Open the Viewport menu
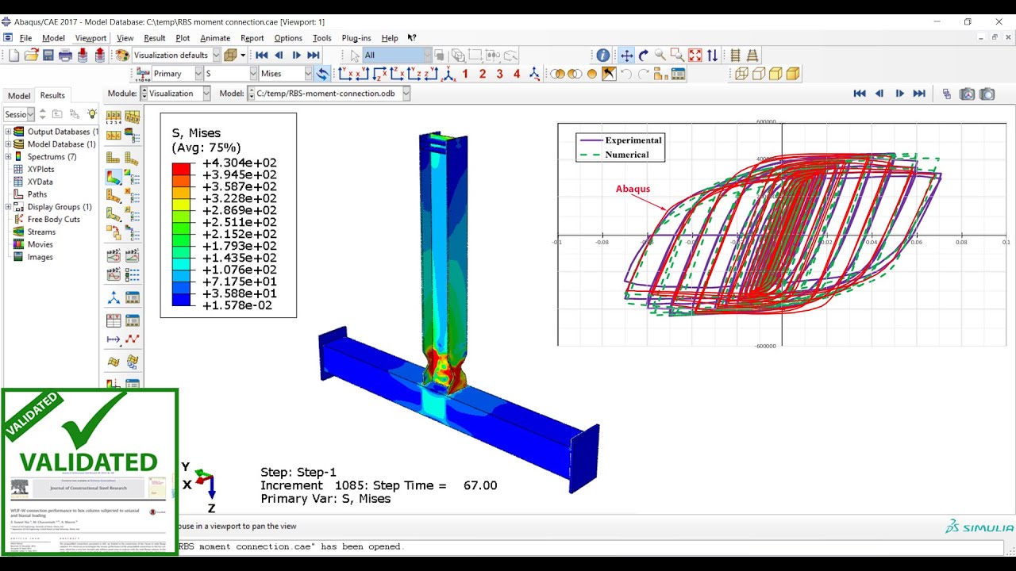Image resolution: width=1016 pixels, height=571 pixels. coord(90,38)
